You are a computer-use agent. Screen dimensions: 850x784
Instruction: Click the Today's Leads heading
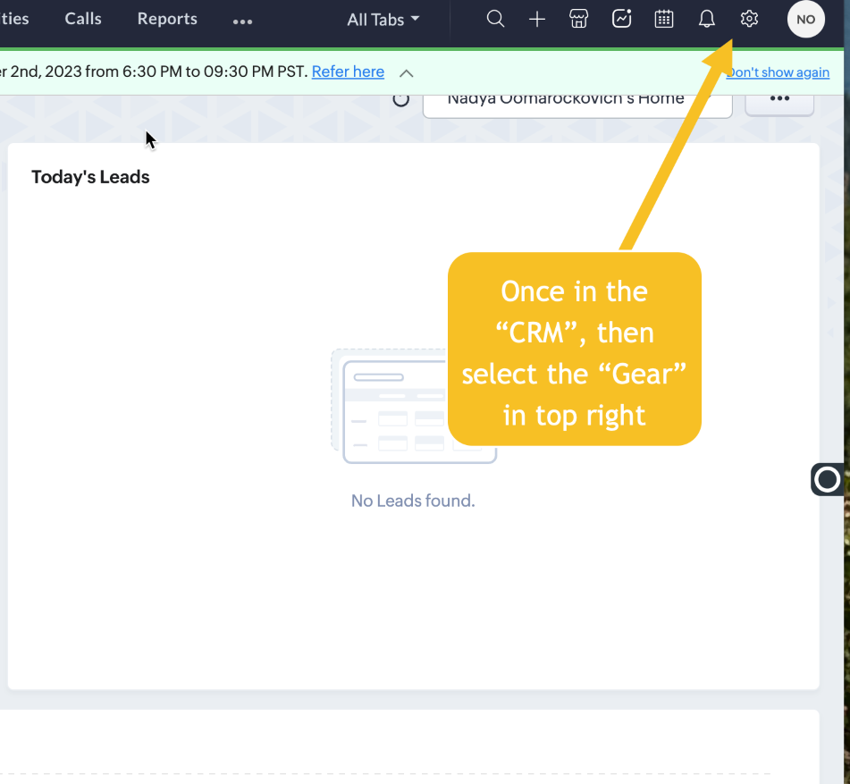tap(90, 177)
